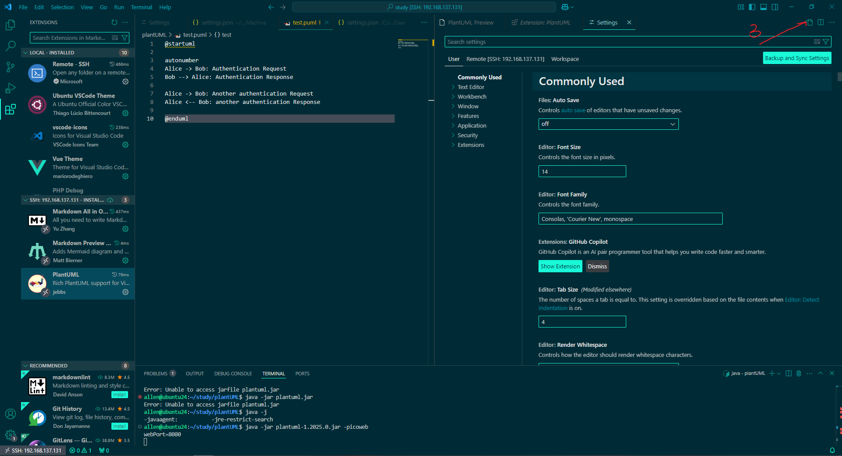Image resolution: width=842 pixels, height=456 pixels.
Task: Open the terminal launch profile dropdown
Action: click(779, 374)
